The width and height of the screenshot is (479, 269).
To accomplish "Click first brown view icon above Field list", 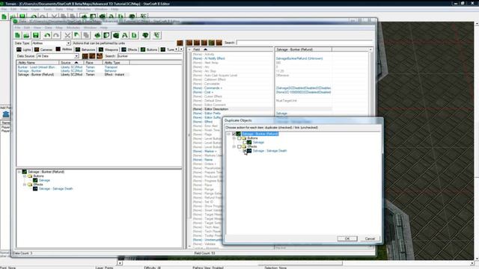I will pyautogui.click(x=189, y=43).
